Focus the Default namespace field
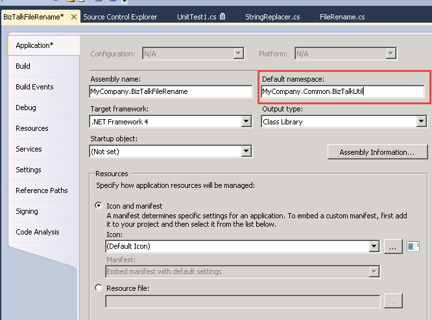 (342, 91)
